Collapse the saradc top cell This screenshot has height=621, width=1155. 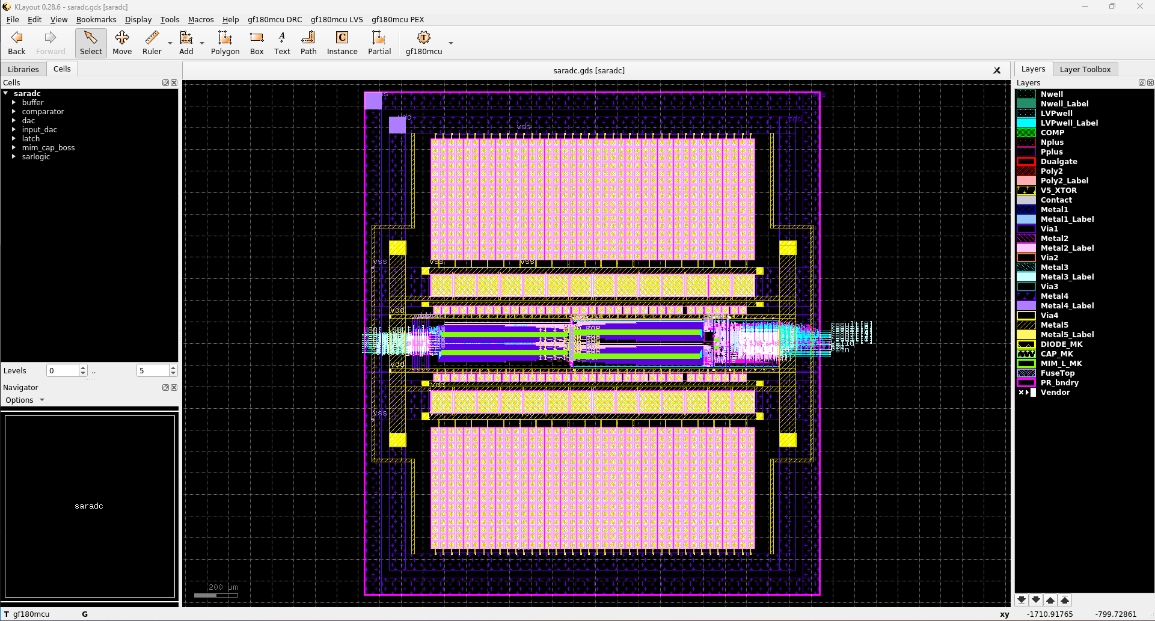click(x=5, y=93)
